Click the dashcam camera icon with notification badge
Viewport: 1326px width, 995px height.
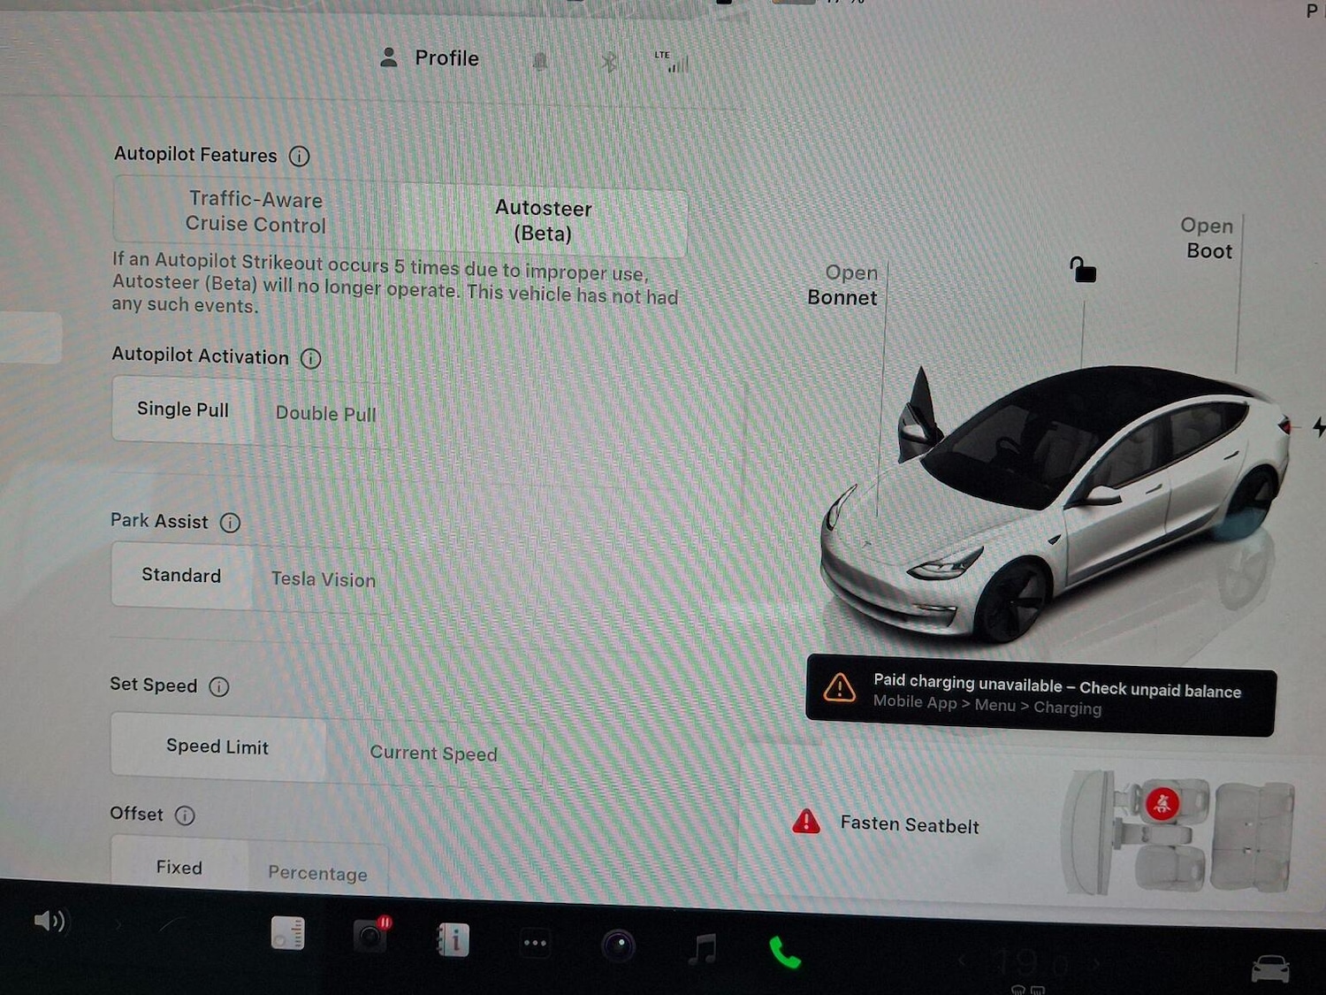[x=371, y=938]
